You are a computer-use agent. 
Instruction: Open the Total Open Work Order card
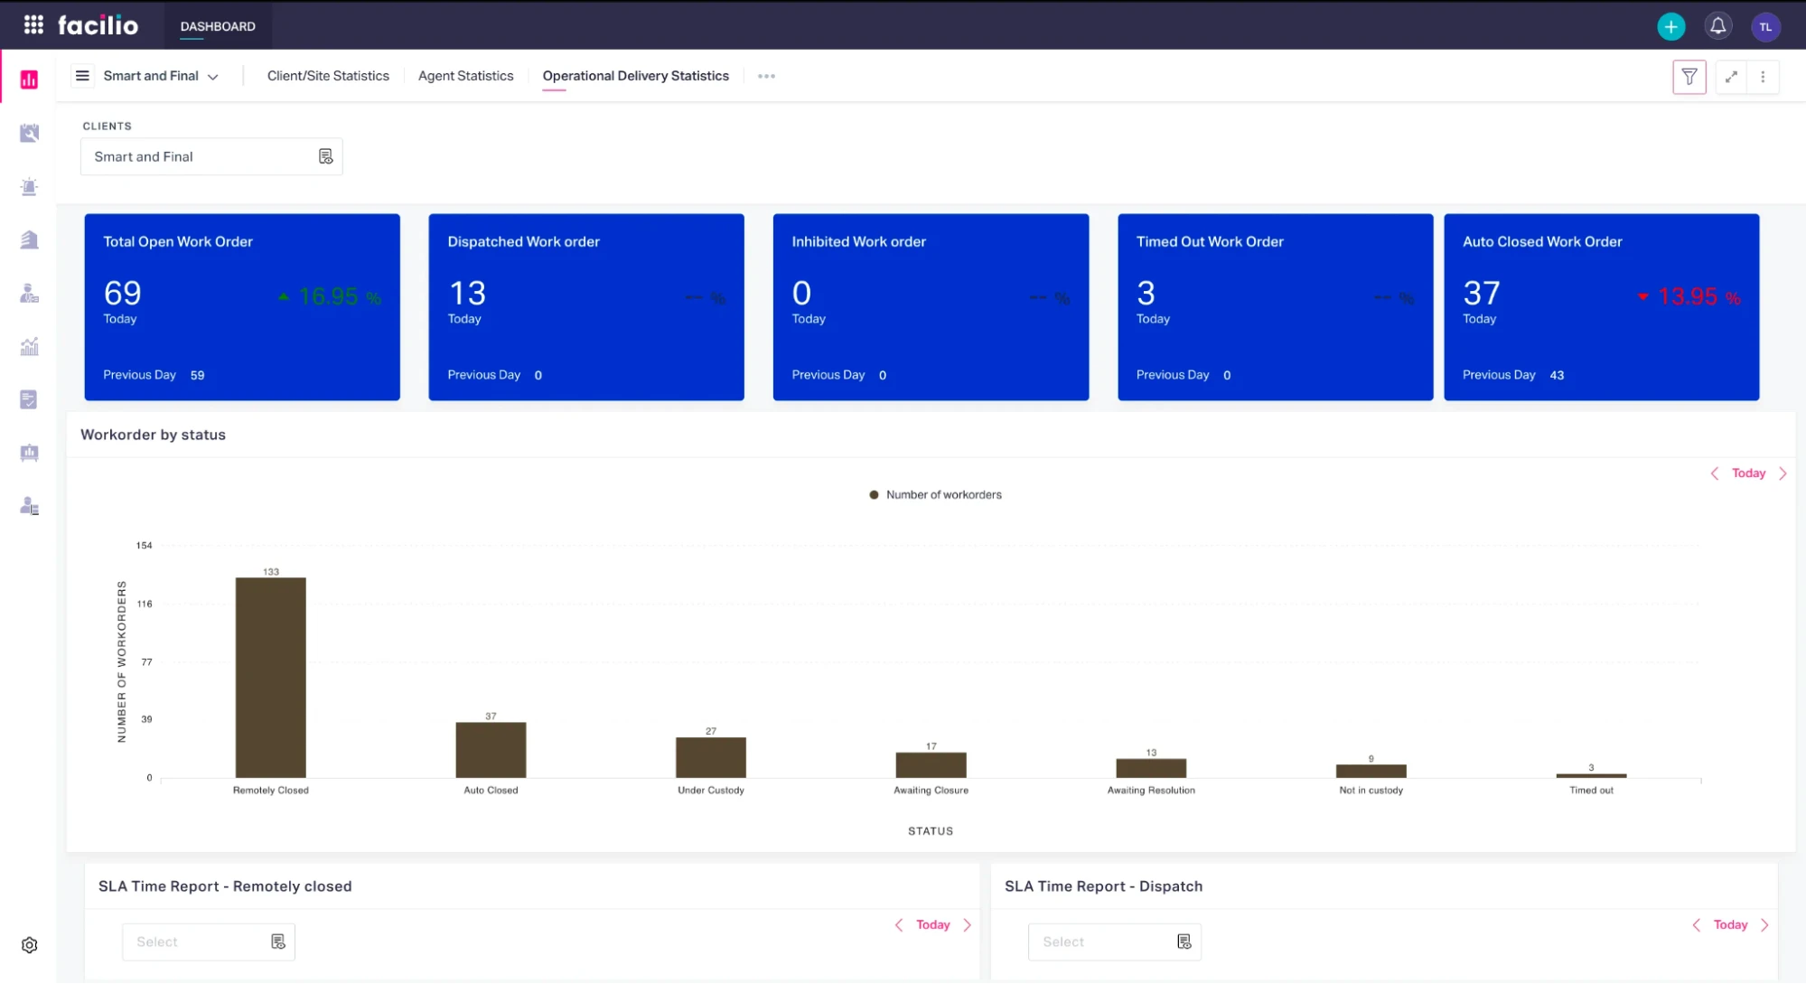point(242,307)
